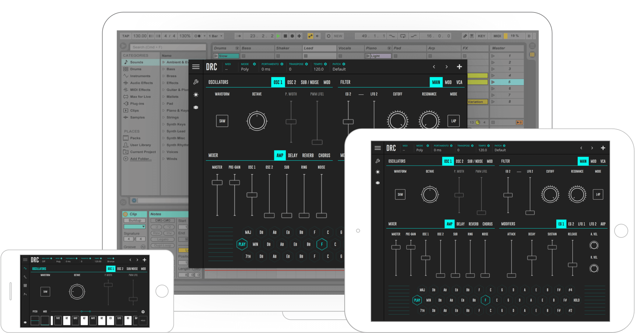The height and width of the screenshot is (333, 635).
Task: Enable loop in Ableton's transport controls
Action: tap(402, 36)
